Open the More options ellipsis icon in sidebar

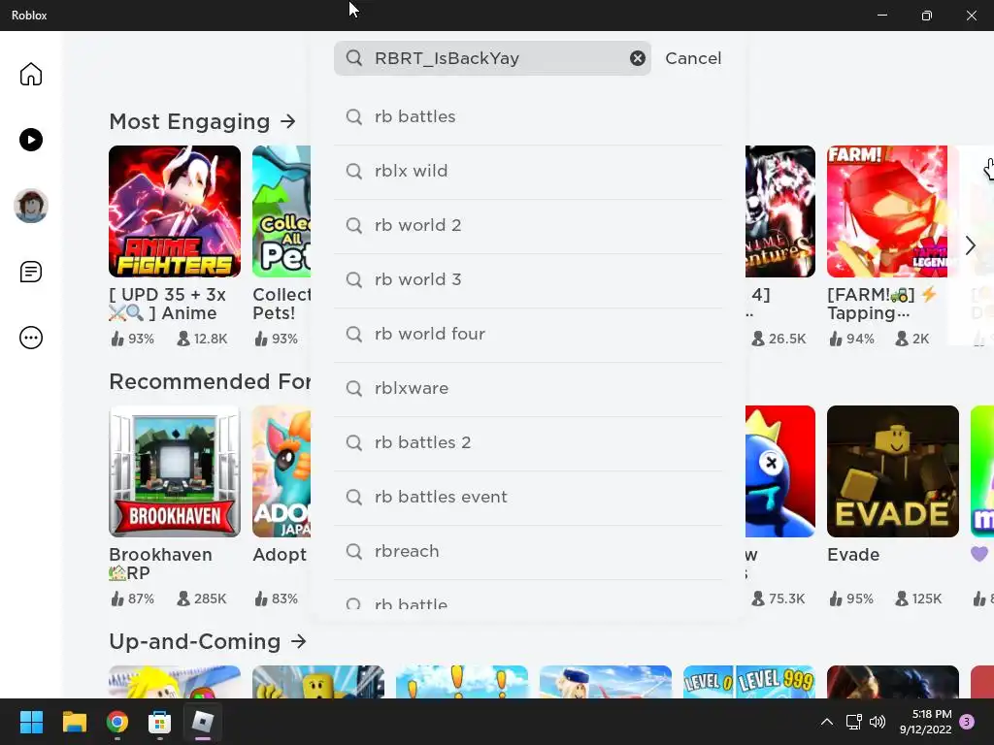[x=30, y=338]
